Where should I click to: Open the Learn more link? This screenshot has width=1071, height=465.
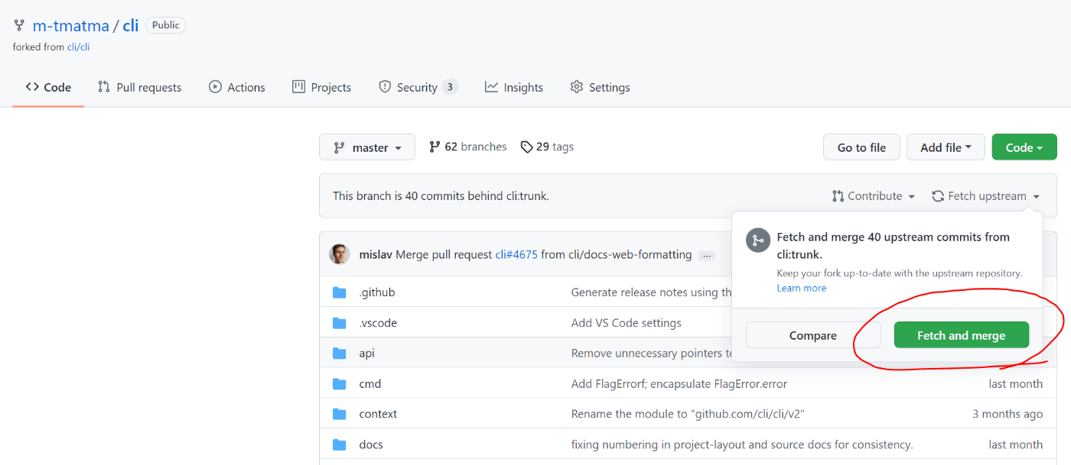801,288
